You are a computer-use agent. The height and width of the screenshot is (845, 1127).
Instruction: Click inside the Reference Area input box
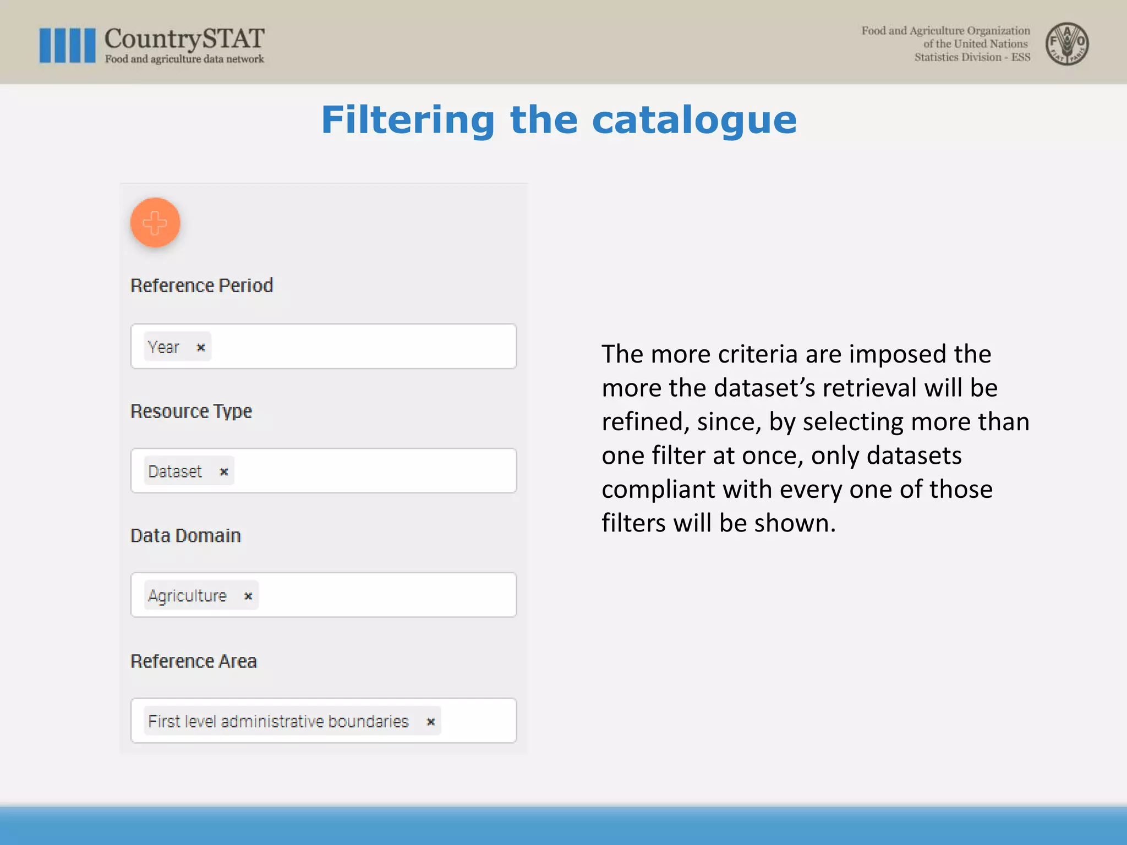tap(324, 721)
